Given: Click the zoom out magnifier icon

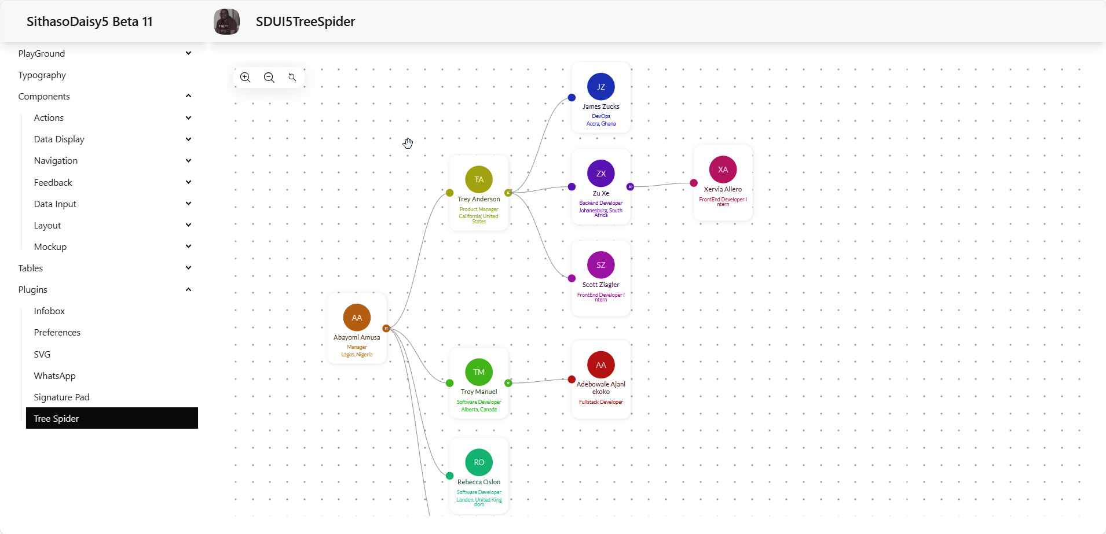Looking at the screenshot, I should pos(269,78).
